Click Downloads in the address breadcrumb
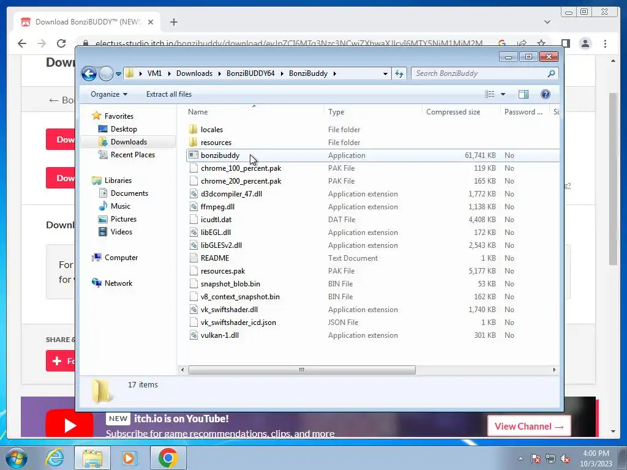Screen dimensions: 627x470 [x=194, y=73]
